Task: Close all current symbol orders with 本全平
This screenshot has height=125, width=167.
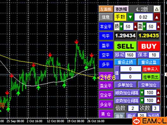Action: pos(106,26)
